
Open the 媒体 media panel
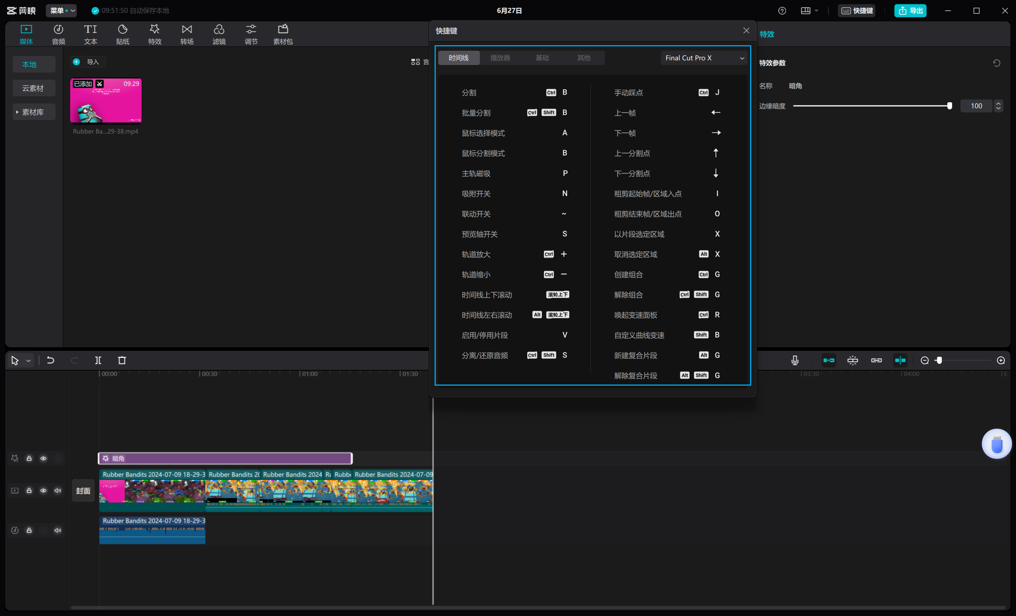pyautogui.click(x=26, y=34)
